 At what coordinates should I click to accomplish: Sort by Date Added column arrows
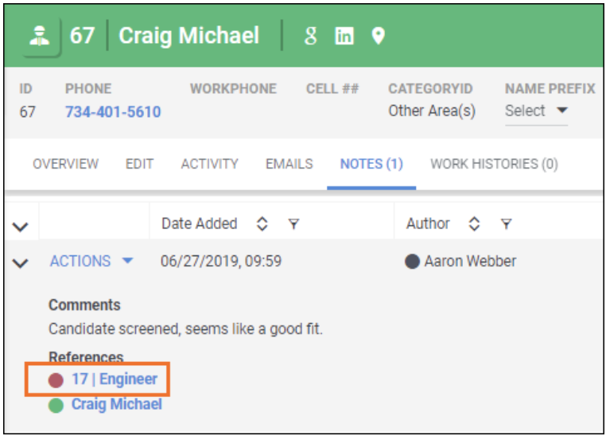[262, 224]
